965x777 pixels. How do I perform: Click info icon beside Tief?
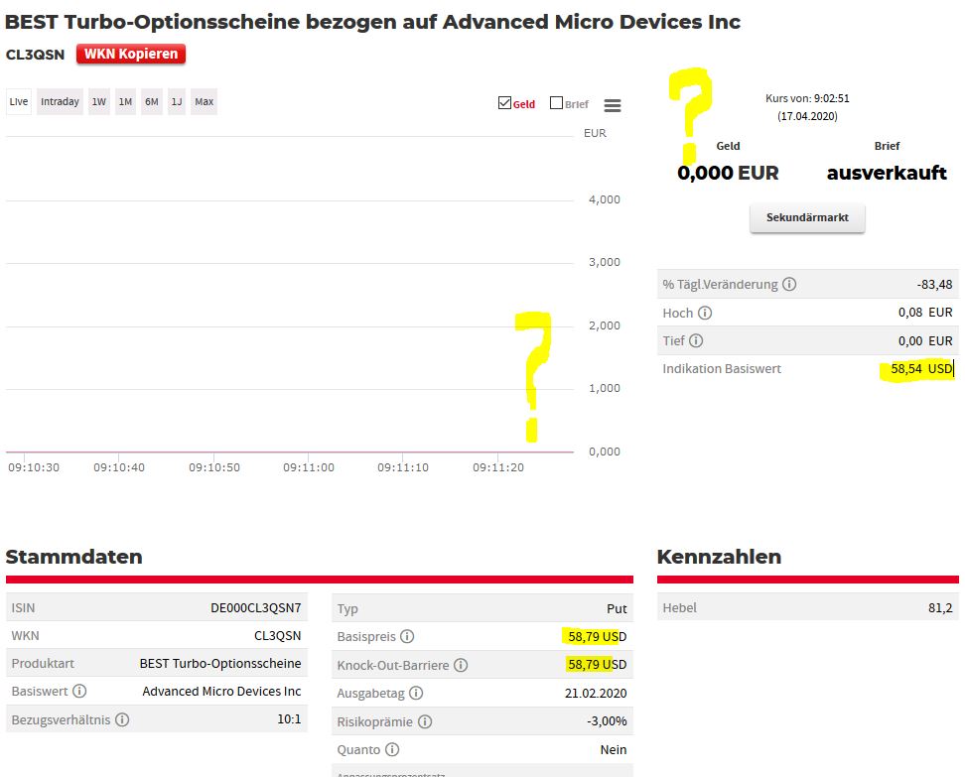point(696,340)
